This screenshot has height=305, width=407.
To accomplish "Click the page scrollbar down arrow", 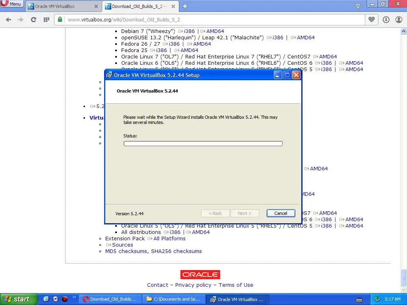I will click(x=404, y=290).
